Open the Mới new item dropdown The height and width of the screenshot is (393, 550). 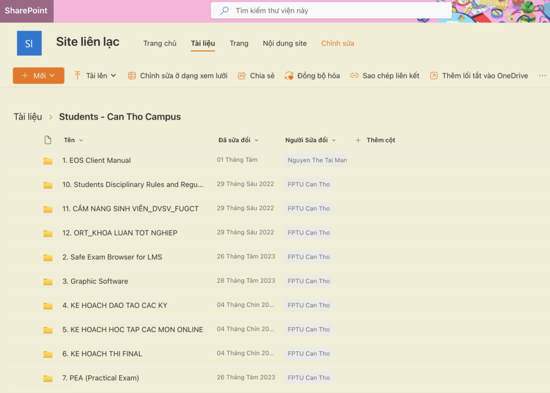pos(39,76)
